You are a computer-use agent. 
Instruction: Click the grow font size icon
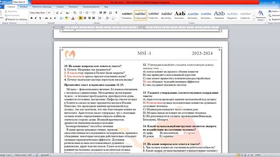(x=57, y=13)
